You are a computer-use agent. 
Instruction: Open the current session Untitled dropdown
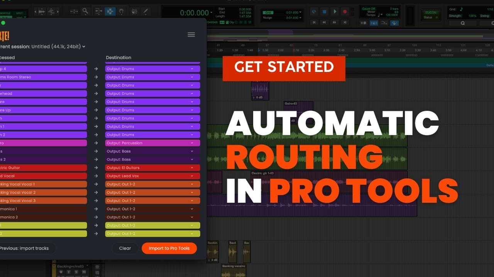(x=58, y=47)
